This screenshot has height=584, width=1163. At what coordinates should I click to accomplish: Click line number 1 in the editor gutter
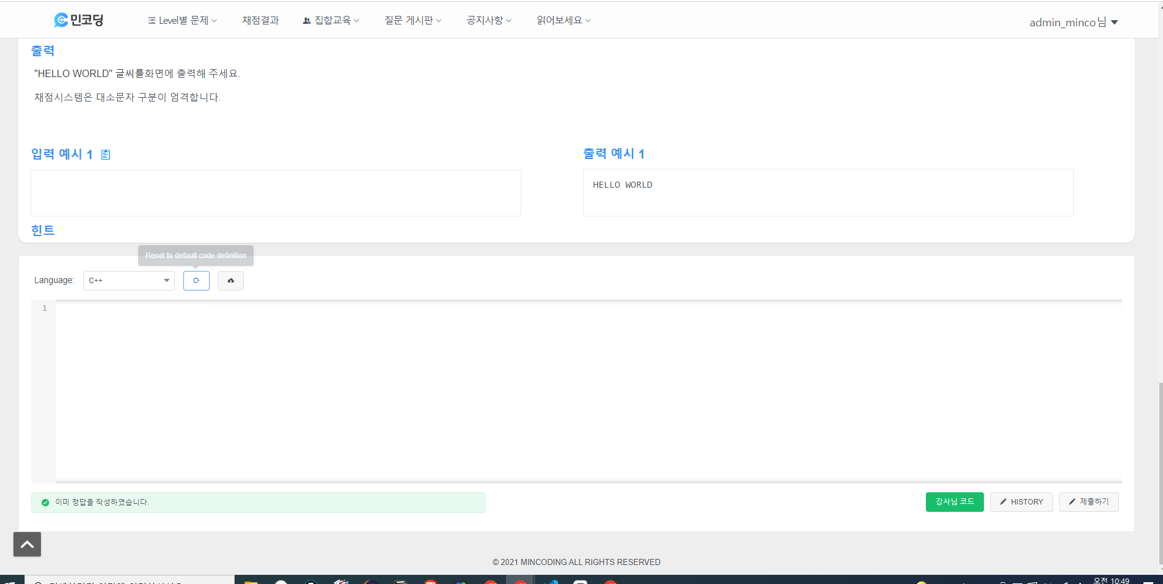click(x=44, y=308)
